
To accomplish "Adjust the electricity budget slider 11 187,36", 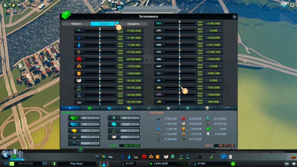I will tap(100, 38).
